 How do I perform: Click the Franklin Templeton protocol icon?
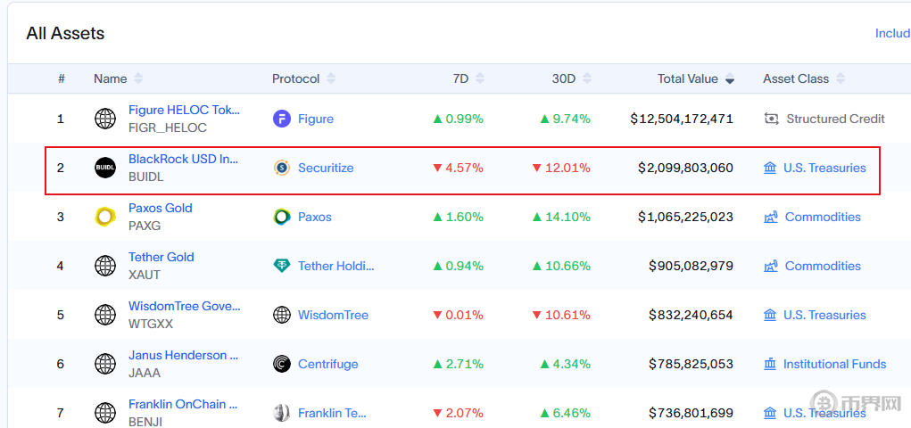pyautogui.click(x=282, y=413)
